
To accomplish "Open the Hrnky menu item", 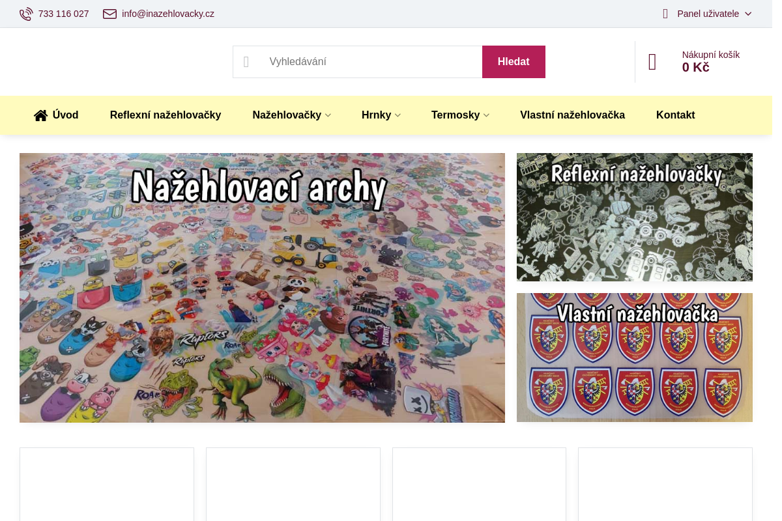I will [x=376, y=115].
